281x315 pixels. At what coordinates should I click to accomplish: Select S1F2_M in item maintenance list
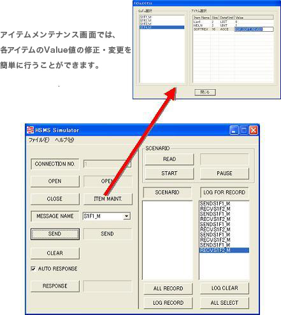point(162,20)
